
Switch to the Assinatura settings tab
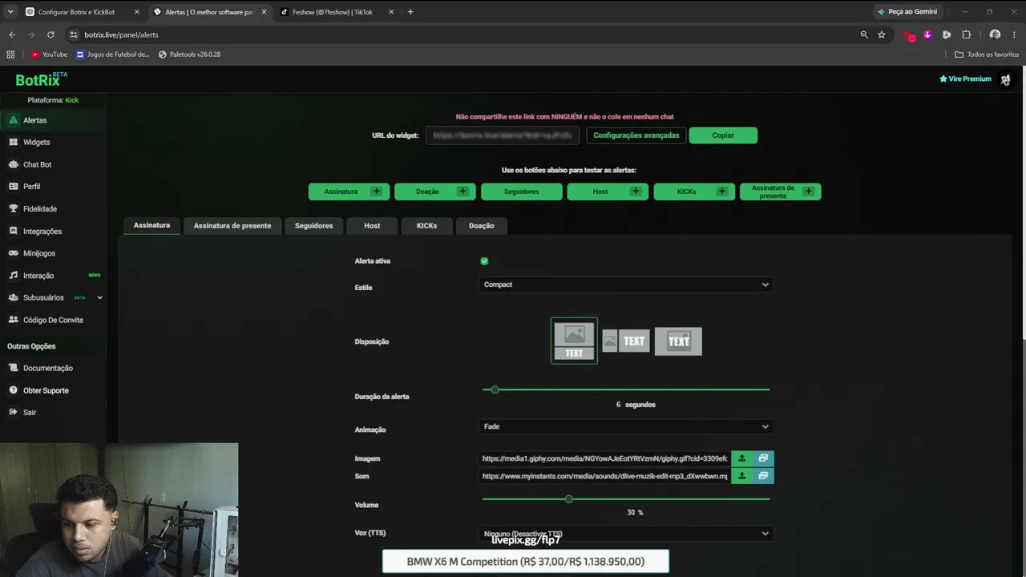coord(151,225)
